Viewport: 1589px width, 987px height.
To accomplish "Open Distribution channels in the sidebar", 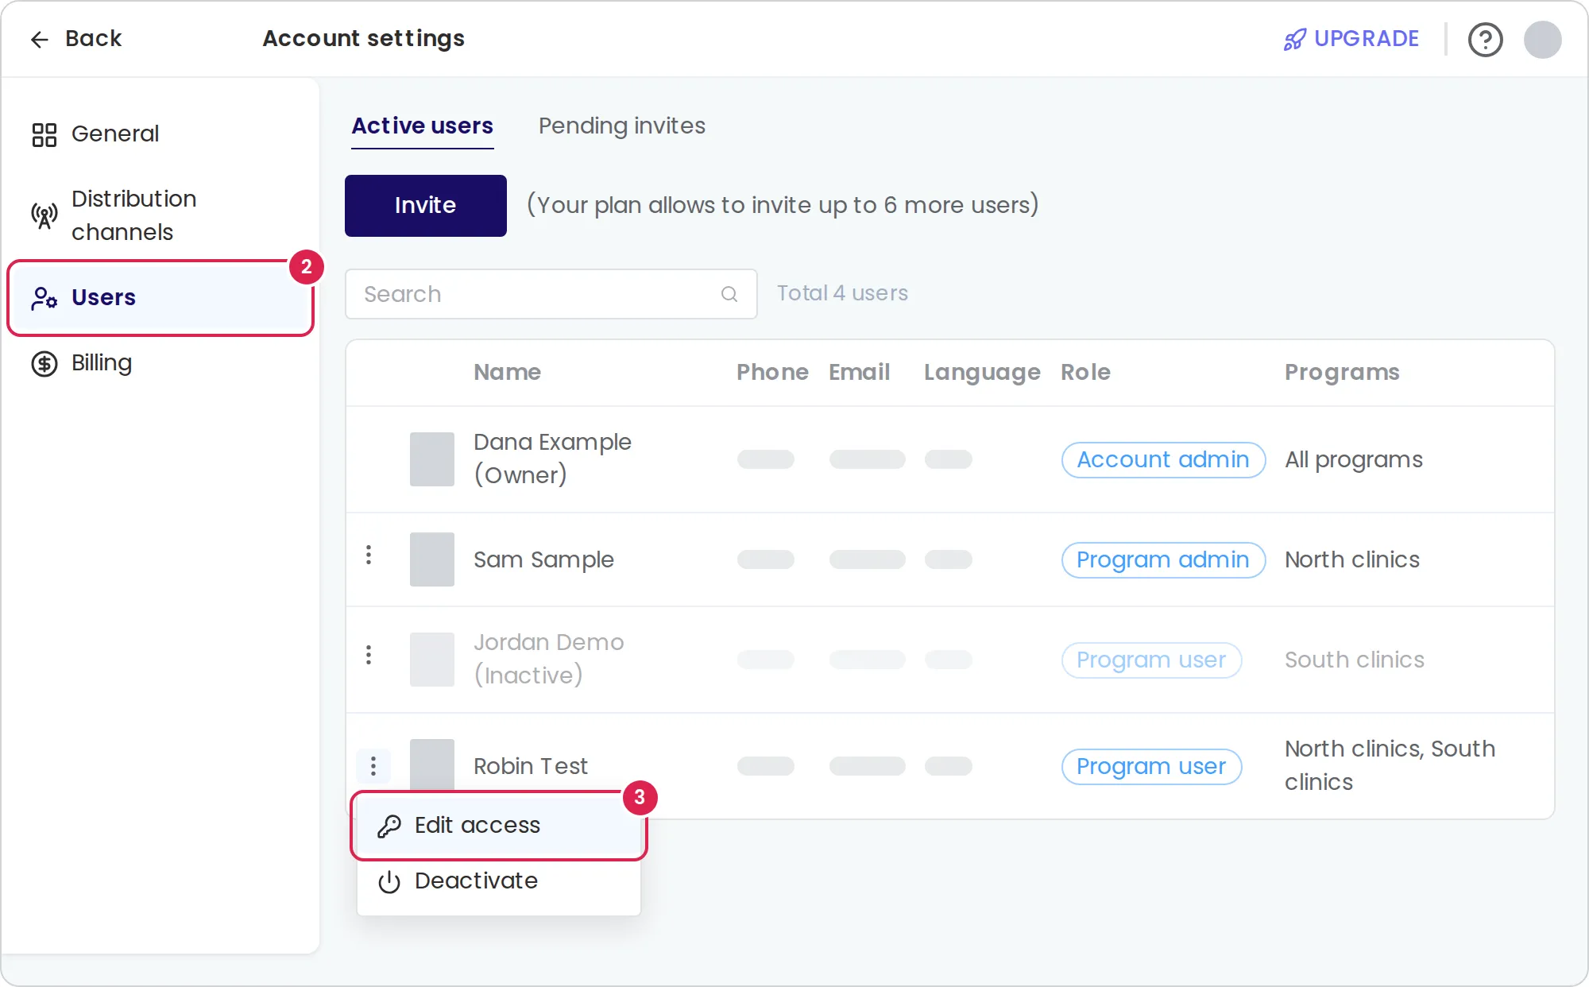I will coord(160,215).
